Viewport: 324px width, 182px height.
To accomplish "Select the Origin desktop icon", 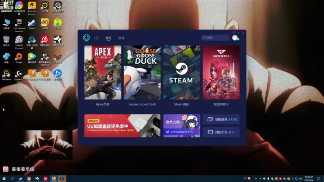I will pos(19,58).
